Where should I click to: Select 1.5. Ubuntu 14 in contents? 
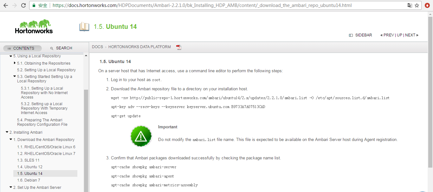pyautogui.click(x=45, y=174)
